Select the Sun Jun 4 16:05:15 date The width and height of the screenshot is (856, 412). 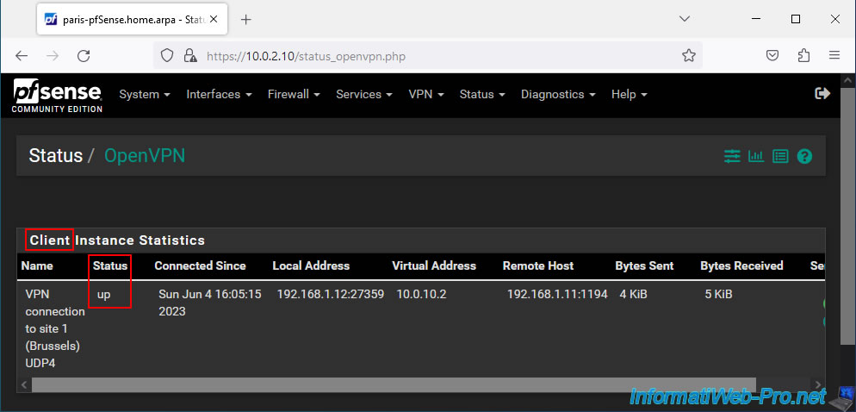(x=210, y=303)
